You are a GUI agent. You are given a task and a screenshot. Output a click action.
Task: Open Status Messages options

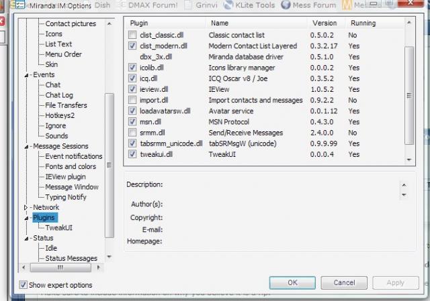pos(71,258)
